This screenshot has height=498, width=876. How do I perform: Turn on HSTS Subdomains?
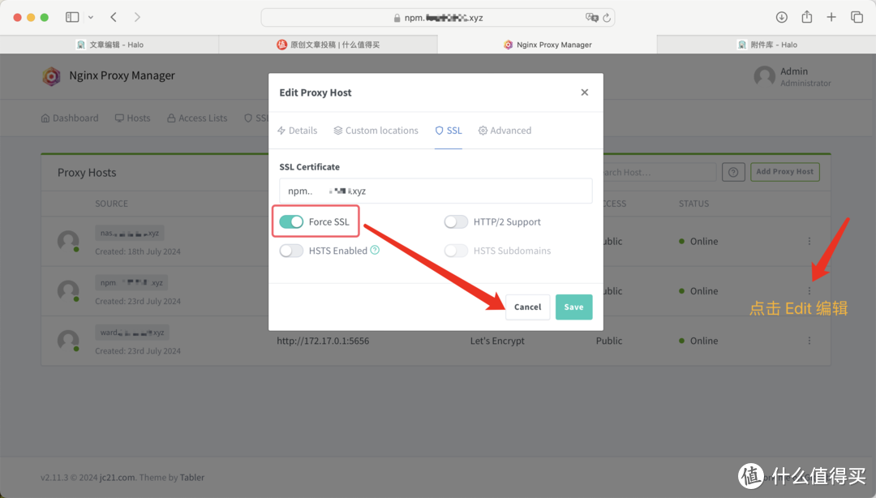click(x=456, y=251)
